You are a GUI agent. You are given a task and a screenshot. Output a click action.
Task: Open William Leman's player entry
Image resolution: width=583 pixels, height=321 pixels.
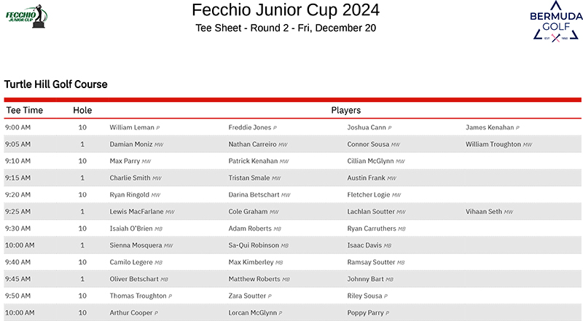(132, 127)
